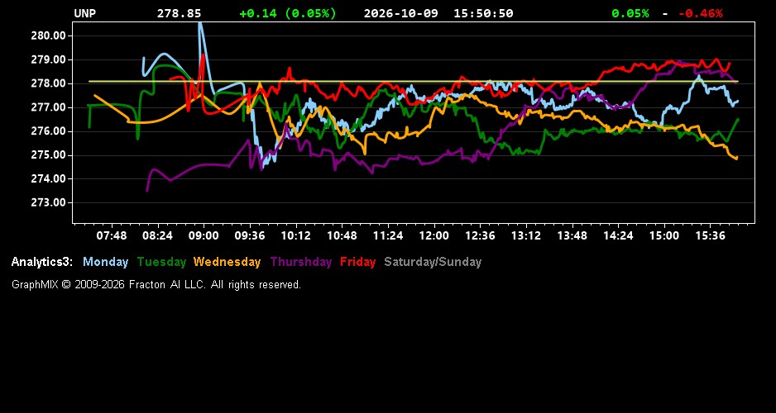
Task: Select the 278.85 last price value
Action: (180, 14)
